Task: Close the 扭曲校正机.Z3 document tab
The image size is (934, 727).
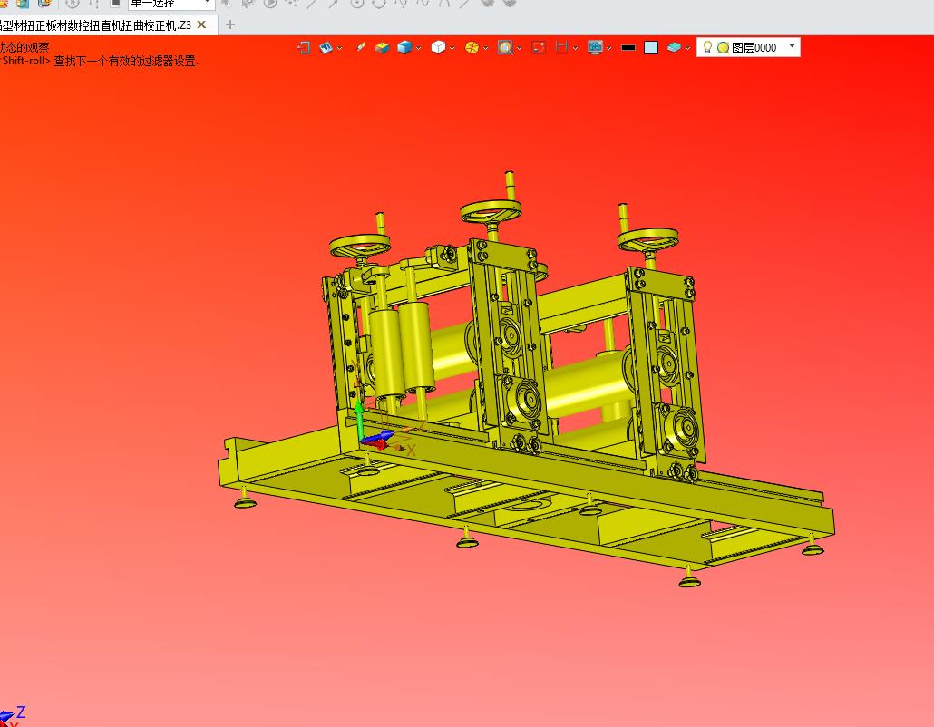Action: (x=202, y=24)
